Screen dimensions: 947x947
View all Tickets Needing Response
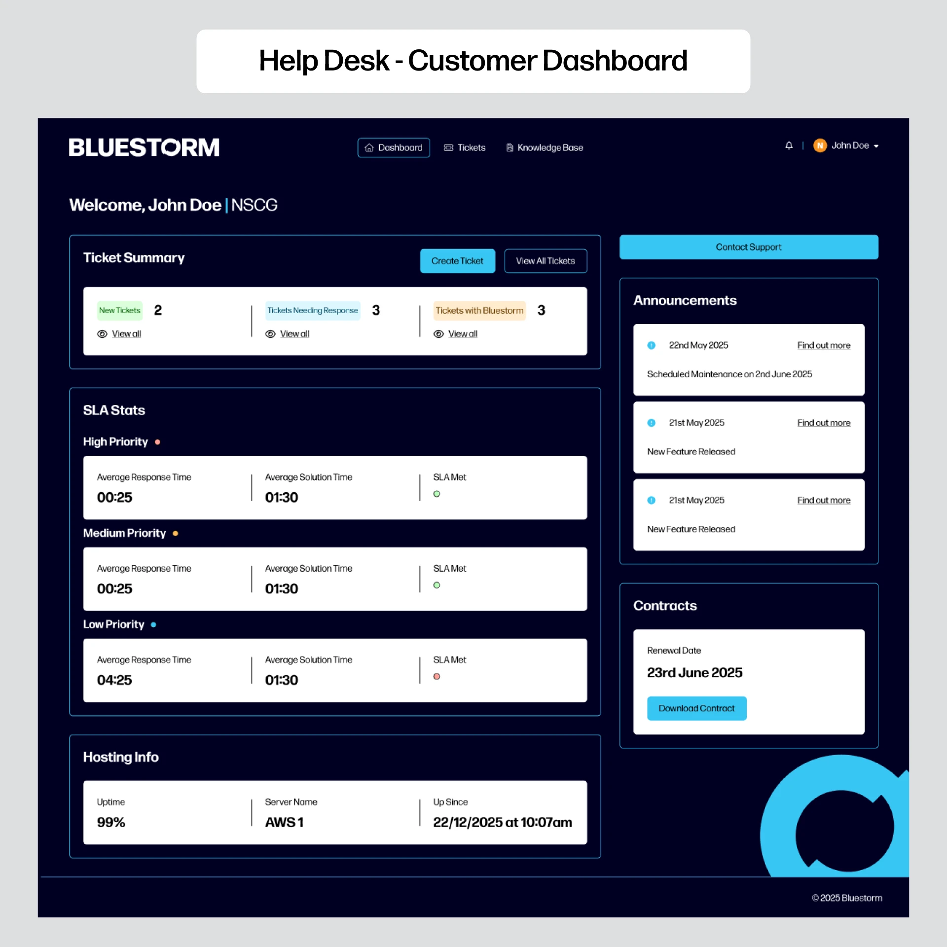click(294, 334)
